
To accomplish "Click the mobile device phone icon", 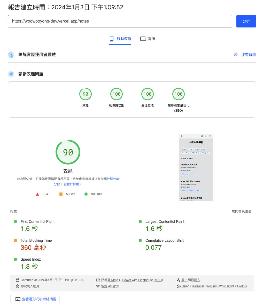I will 112,39.
